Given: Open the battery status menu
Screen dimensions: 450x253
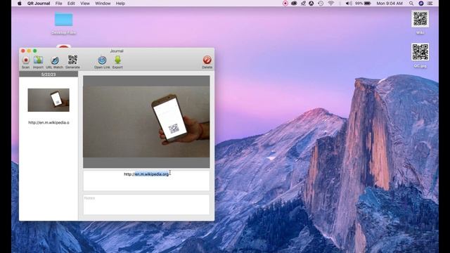Looking at the screenshot, I should point(363,4).
